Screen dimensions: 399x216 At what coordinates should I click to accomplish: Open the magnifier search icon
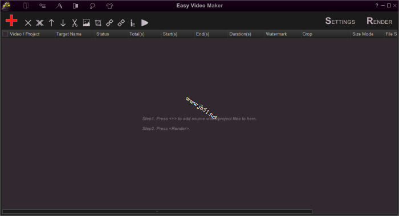pos(92,6)
